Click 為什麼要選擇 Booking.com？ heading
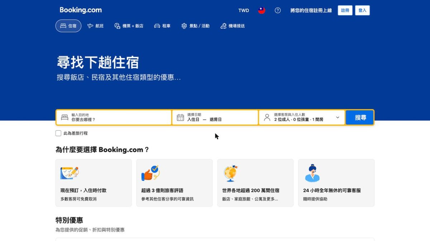The width and height of the screenshot is (430, 241). tap(102, 150)
